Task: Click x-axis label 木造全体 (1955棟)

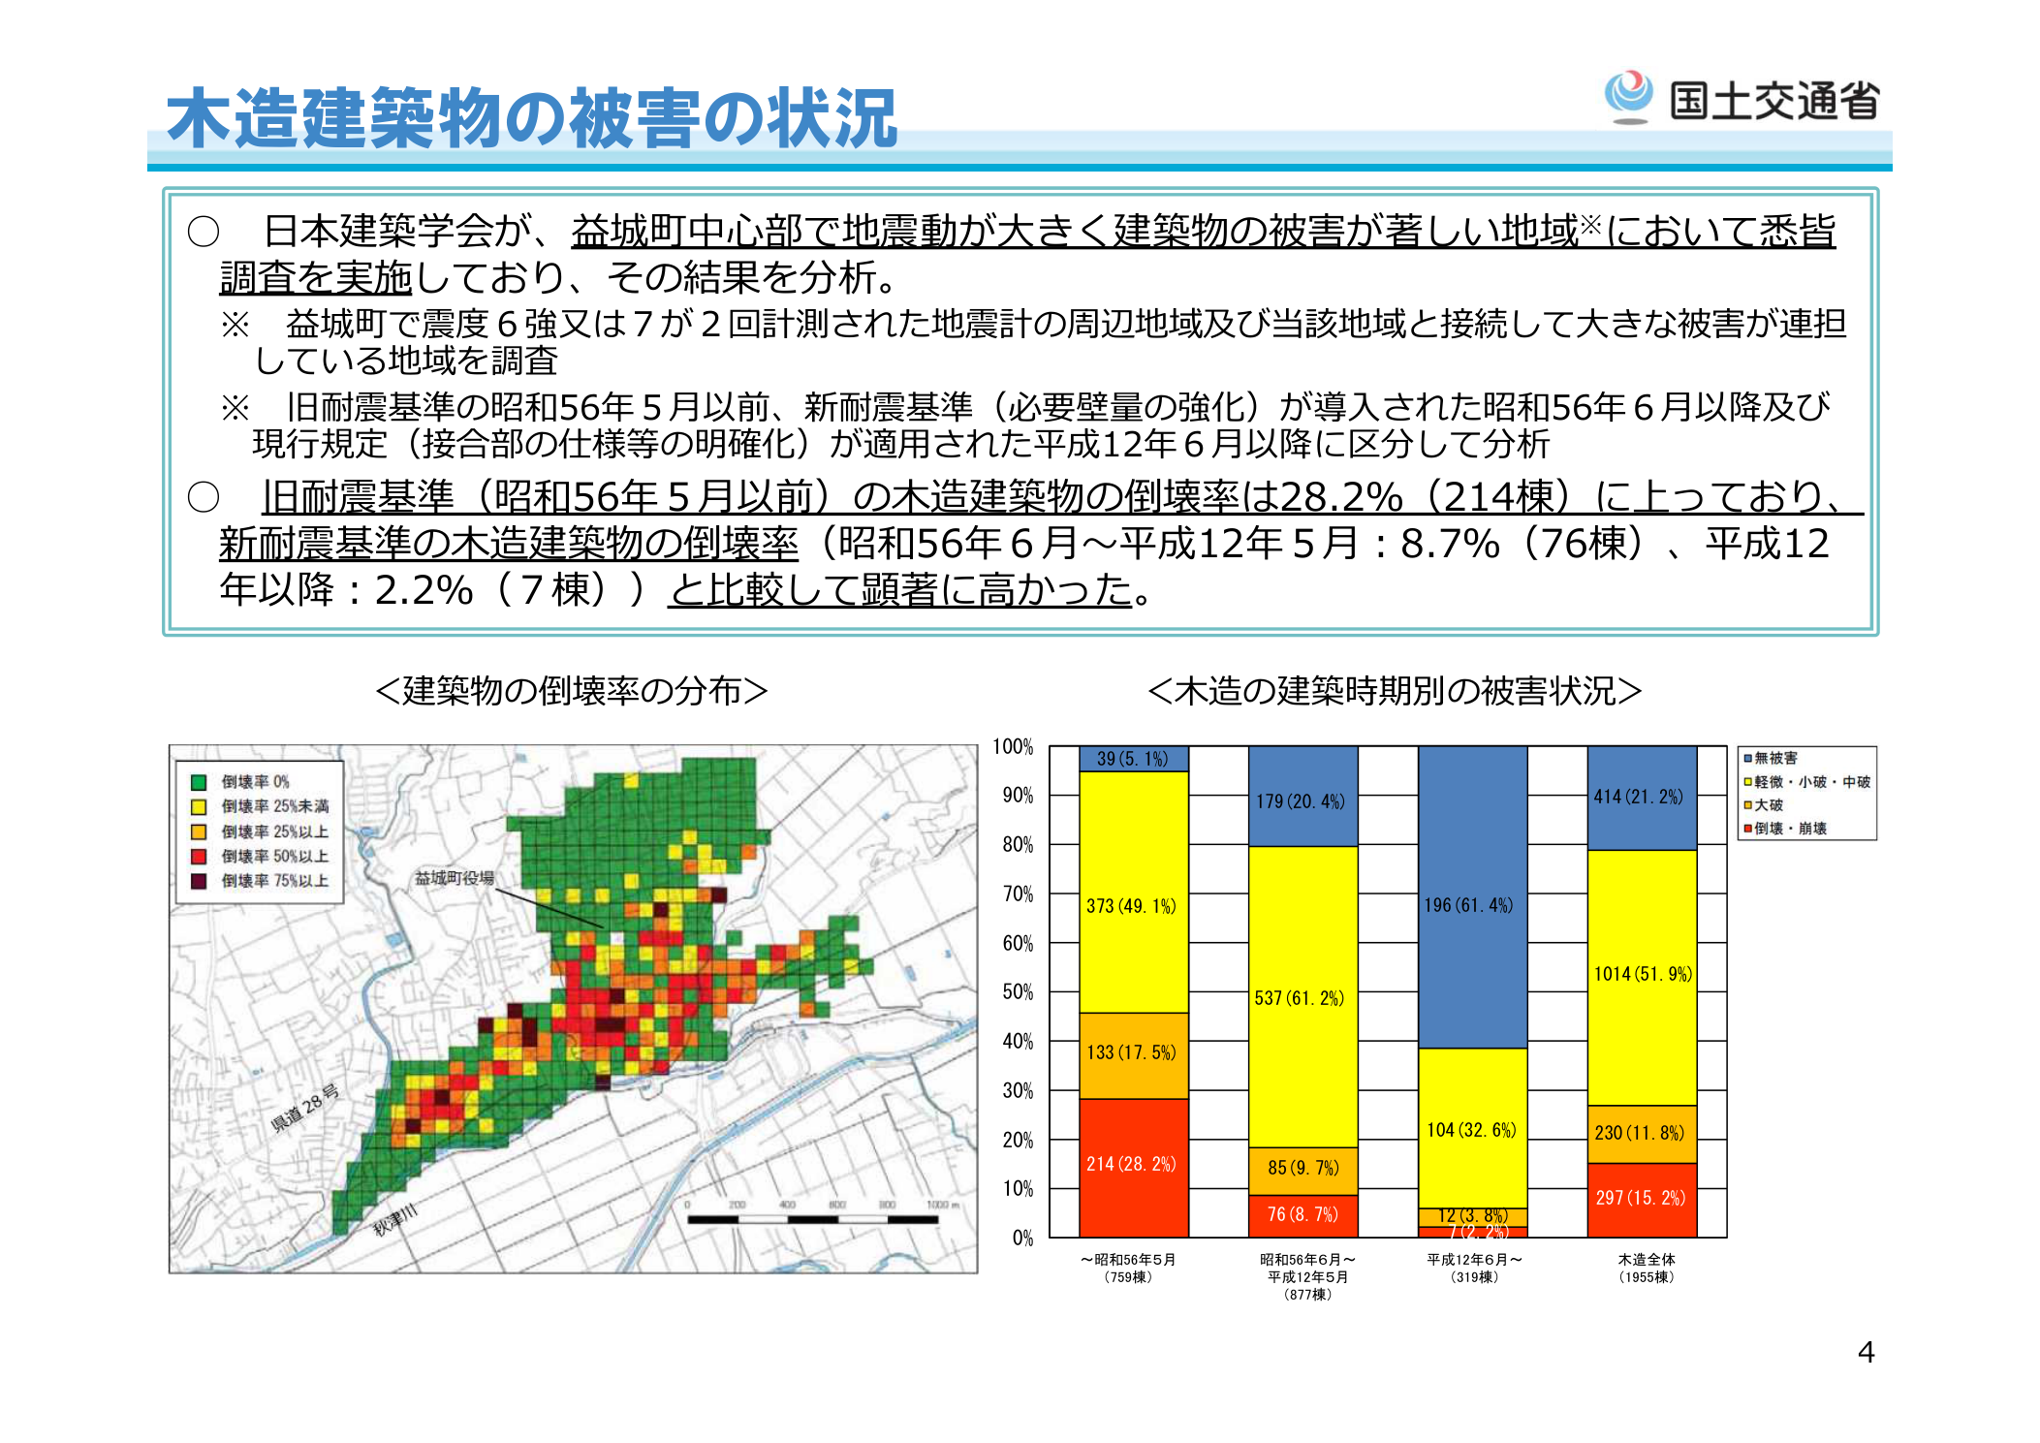Action: [1647, 1268]
